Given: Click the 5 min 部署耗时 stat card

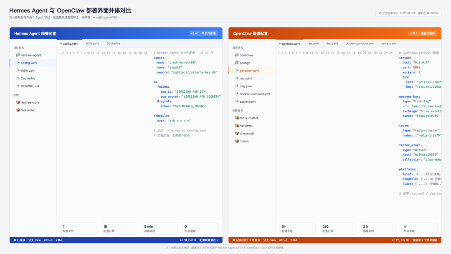Looking at the screenshot, I should [x=160, y=229].
